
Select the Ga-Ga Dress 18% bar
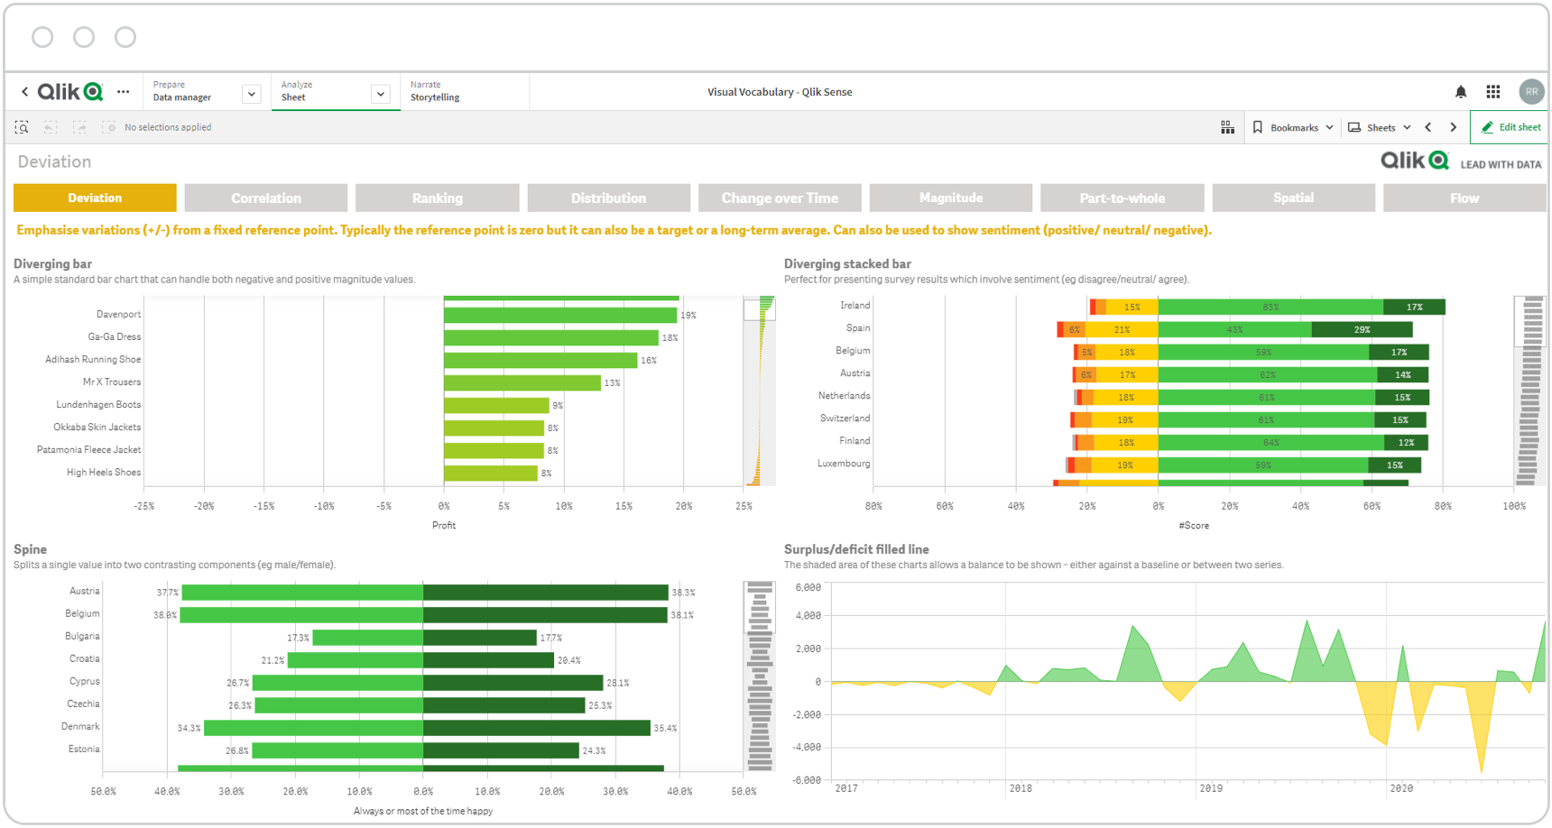pos(551,337)
